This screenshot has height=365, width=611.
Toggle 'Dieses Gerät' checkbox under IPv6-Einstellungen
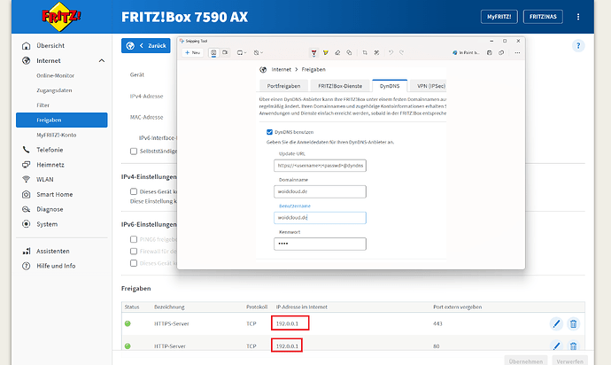[x=134, y=263]
